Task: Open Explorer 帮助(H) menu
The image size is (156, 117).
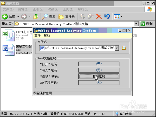Action: [x=83, y=9]
